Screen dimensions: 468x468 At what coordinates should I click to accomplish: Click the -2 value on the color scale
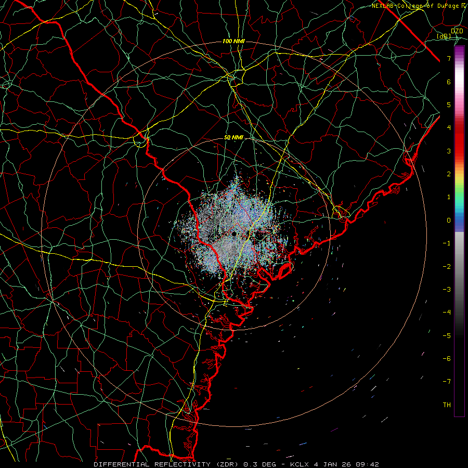[447, 266]
